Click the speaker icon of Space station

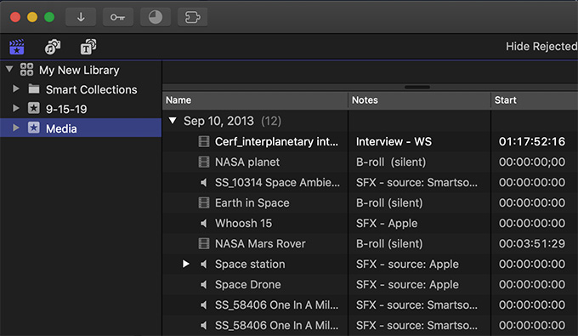[204, 264]
